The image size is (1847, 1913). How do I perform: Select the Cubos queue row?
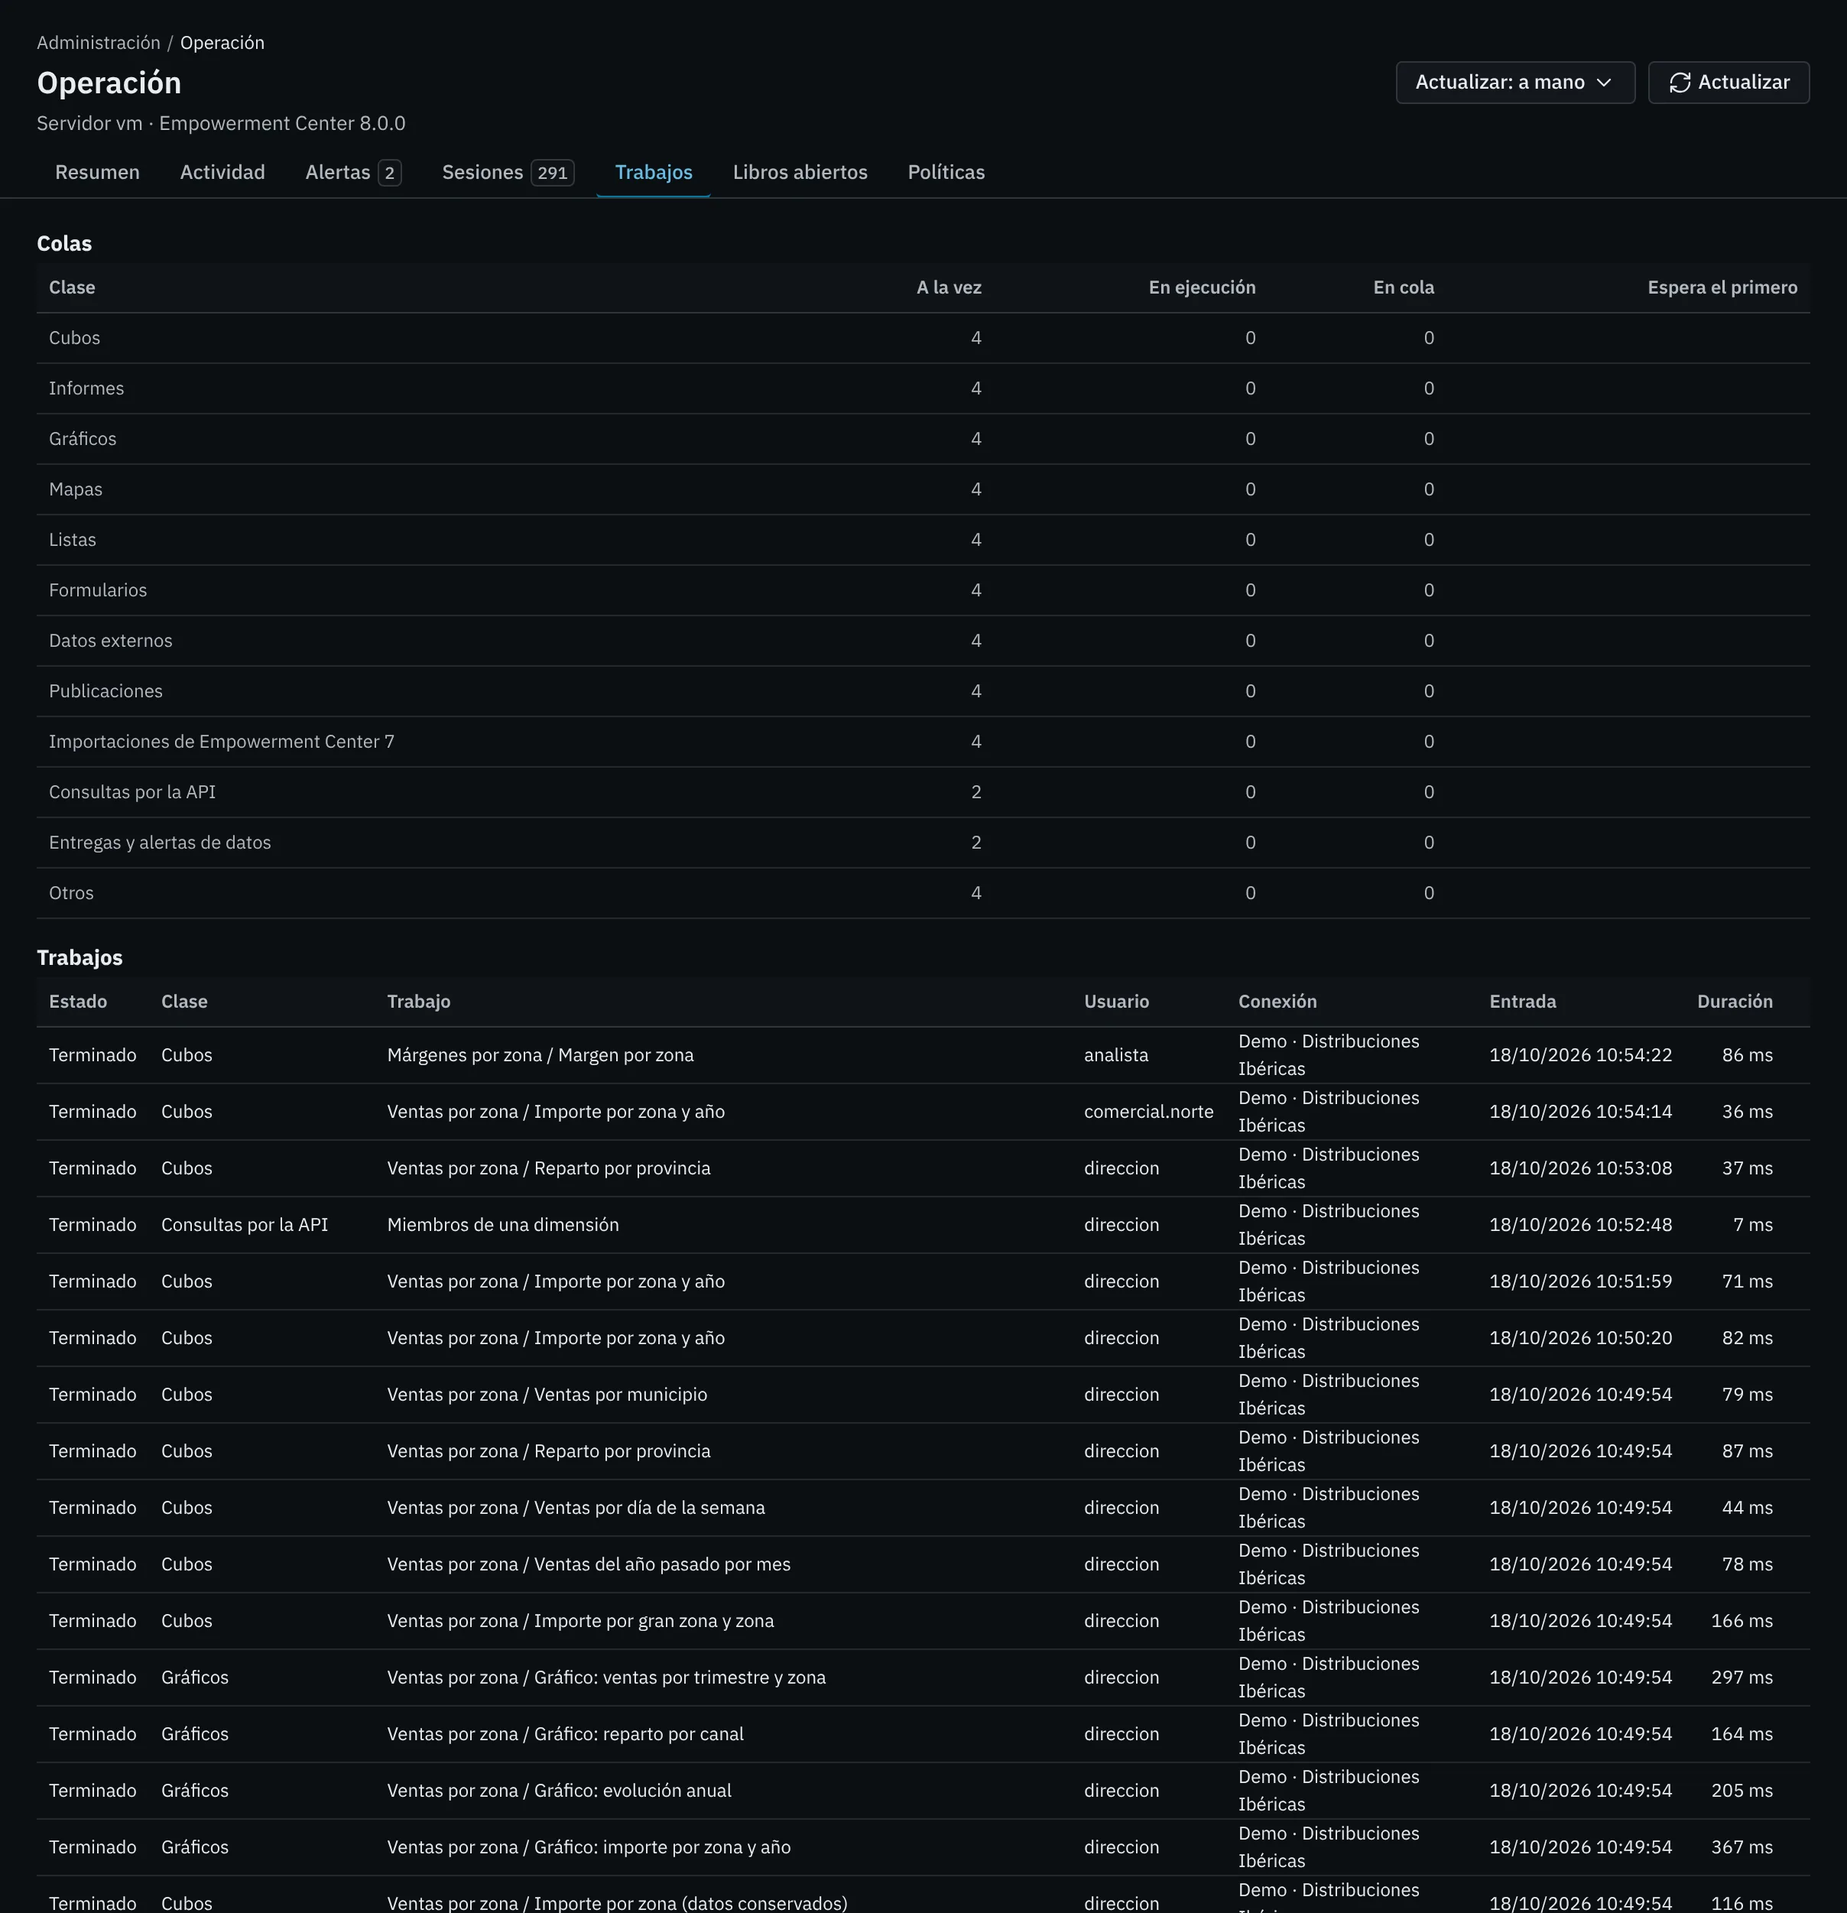[x=923, y=339]
